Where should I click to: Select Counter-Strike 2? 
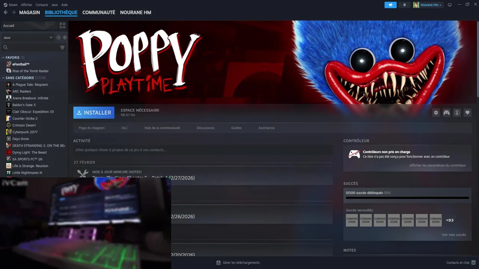[25, 118]
